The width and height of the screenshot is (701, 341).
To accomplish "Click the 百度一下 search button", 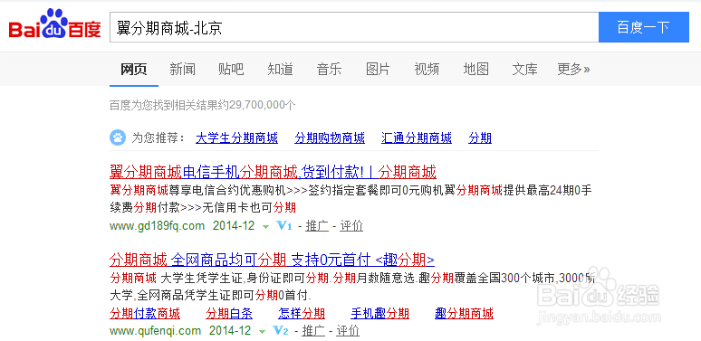I will click(644, 27).
